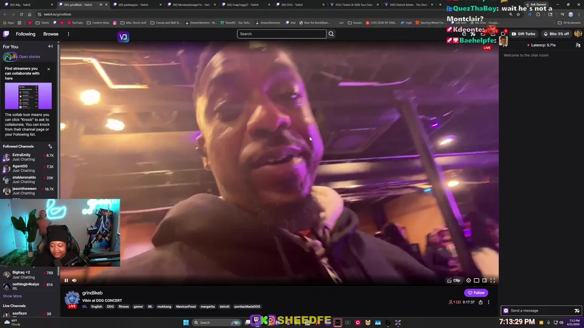Screen dimensions: 584x328
Task: Open stableronaldo's channel
Action: 28,179
